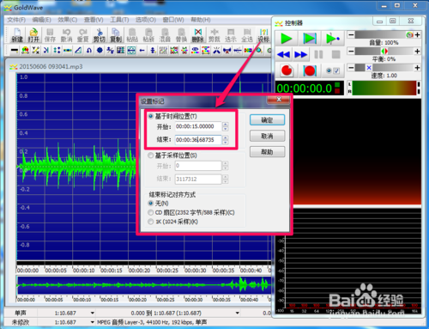This screenshot has height=329, width=429.
Task: Select the 1K (1024 samples) alignment radio
Action: [151, 222]
